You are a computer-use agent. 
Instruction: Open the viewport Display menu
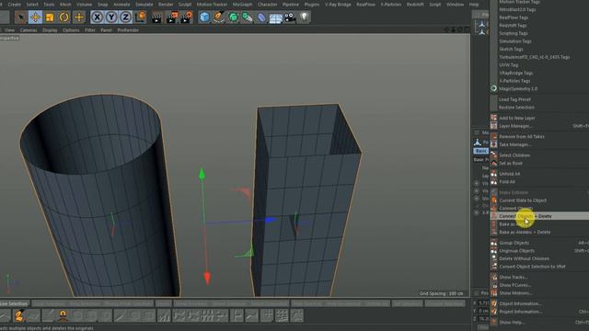coord(50,30)
